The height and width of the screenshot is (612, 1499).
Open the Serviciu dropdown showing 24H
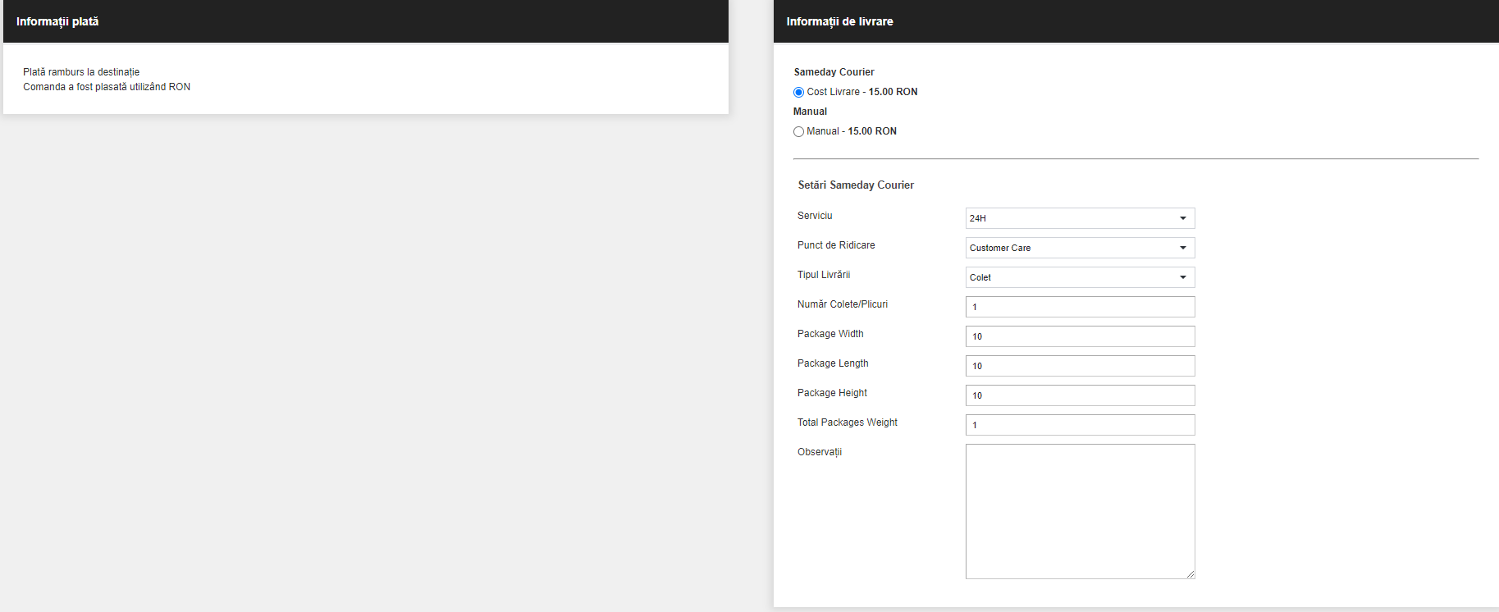coord(1080,218)
